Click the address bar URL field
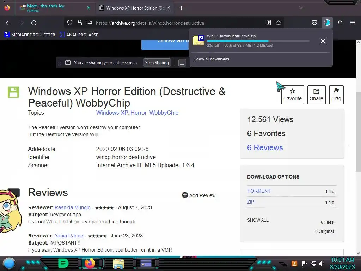The height and width of the screenshot is (271, 361). 174,23
